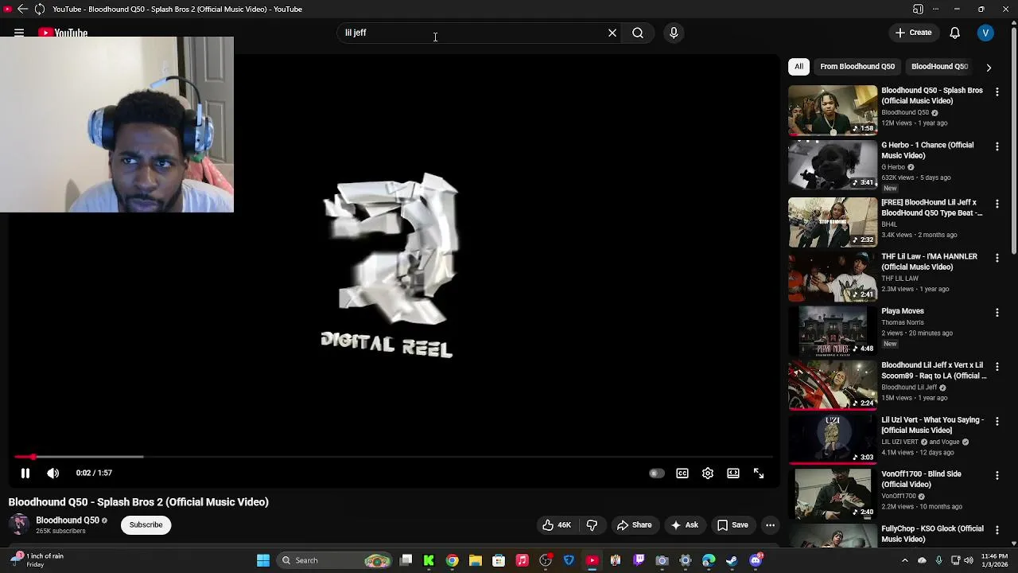This screenshot has width=1018, height=573.
Task: Open VonOff1700 Blind Side thumbnail
Action: pyautogui.click(x=833, y=493)
